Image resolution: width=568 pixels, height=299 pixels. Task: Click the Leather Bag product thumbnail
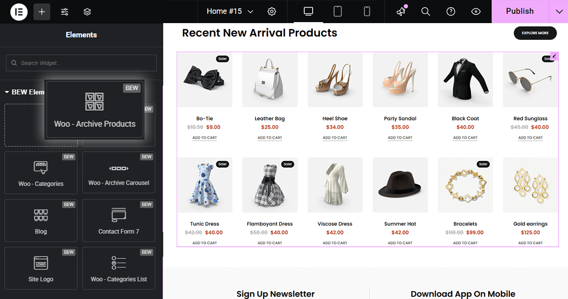pos(270,80)
